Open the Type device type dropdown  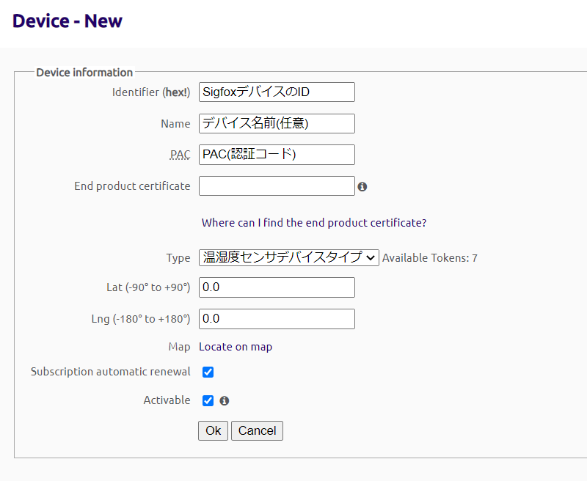(289, 257)
